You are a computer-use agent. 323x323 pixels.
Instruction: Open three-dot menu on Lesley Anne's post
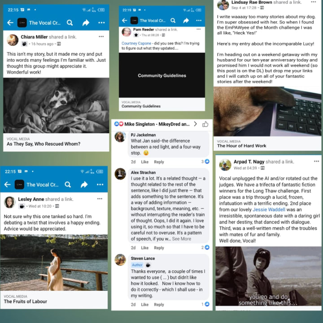click(100, 199)
